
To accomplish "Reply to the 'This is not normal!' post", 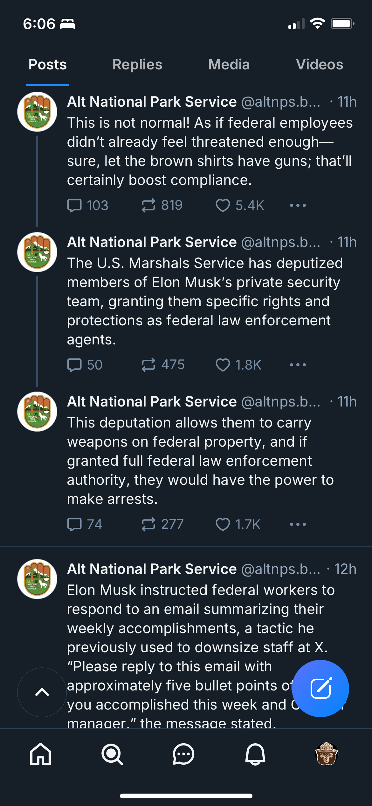I will tap(75, 205).
